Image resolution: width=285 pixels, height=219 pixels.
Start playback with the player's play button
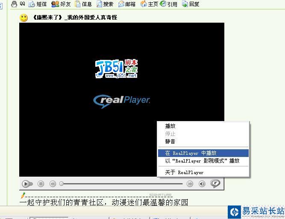(27, 184)
